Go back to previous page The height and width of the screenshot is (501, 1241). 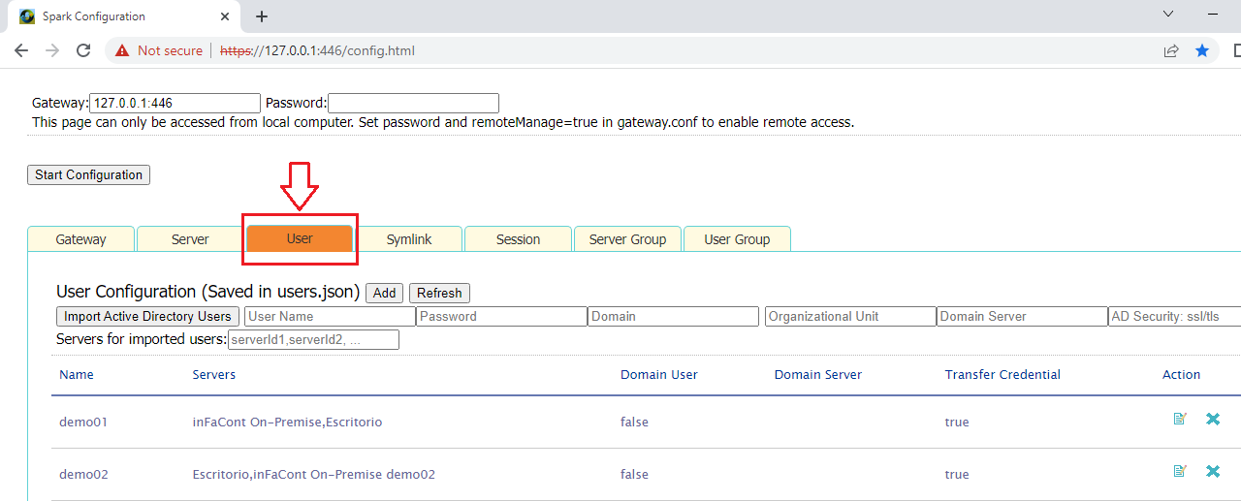coord(21,50)
